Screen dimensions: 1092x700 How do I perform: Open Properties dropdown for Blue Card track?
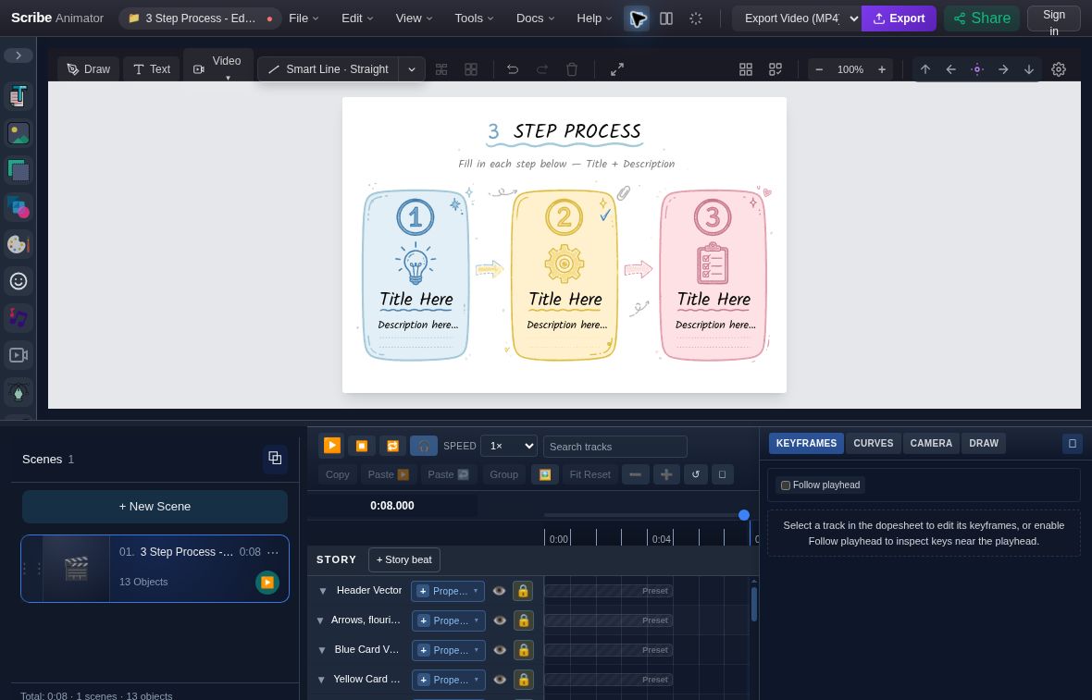pos(448,650)
